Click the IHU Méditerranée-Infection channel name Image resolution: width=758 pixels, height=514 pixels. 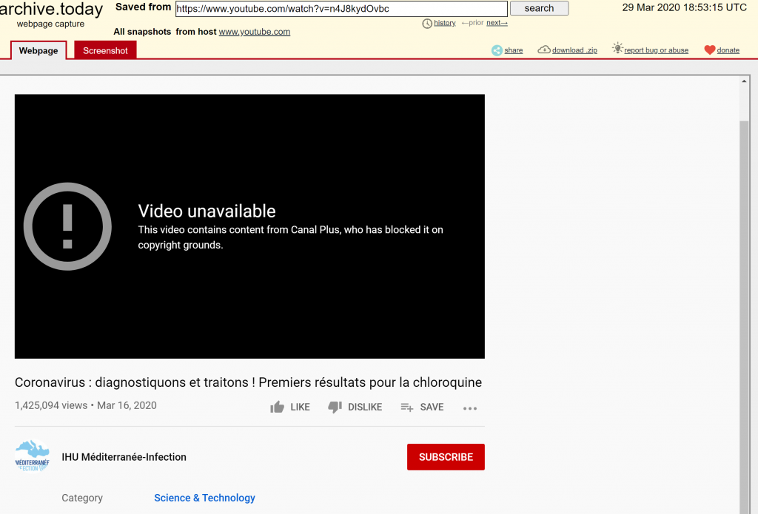[x=124, y=457]
